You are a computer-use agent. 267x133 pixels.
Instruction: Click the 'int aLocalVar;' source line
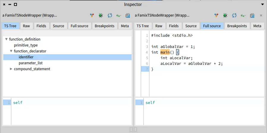click(176, 58)
